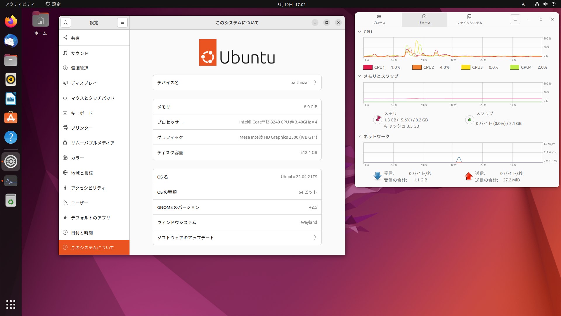Select カラー in settings sidebar
Image resolution: width=561 pixels, height=316 pixels.
point(94,158)
